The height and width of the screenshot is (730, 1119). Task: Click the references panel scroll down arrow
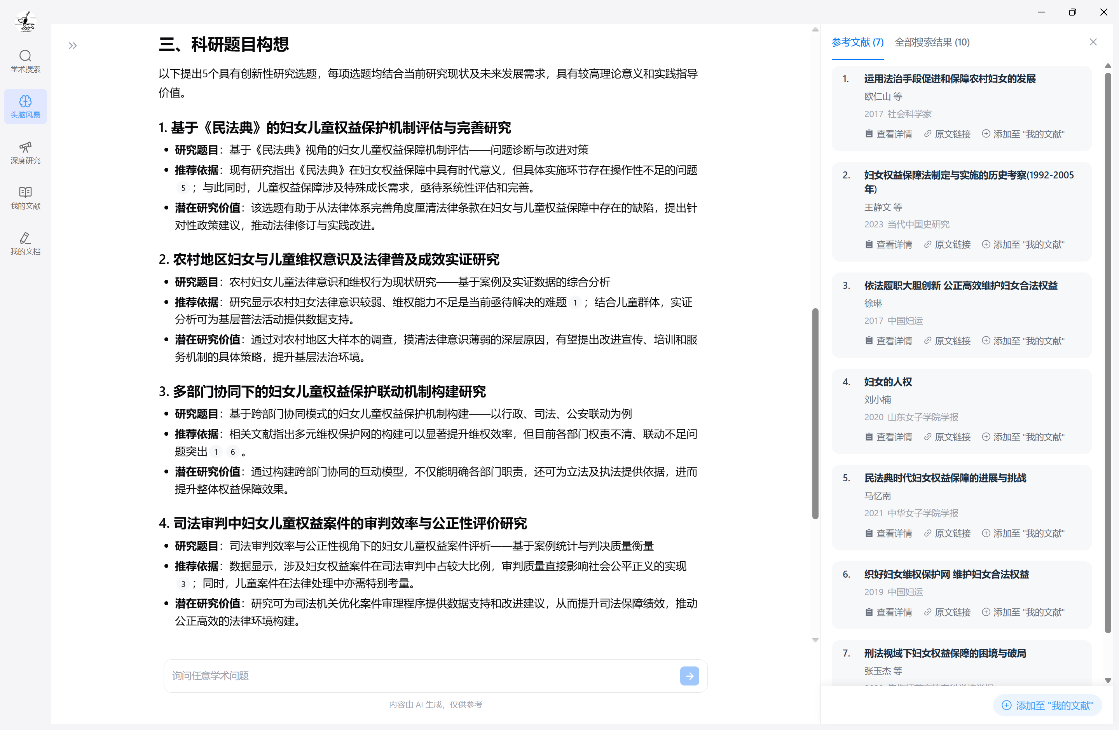1108,680
